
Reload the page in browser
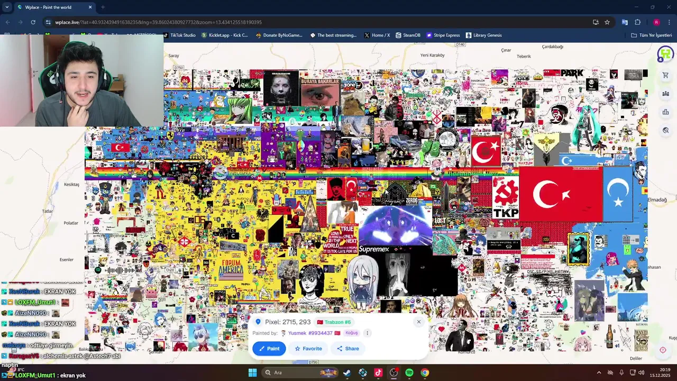pyautogui.click(x=33, y=22)
